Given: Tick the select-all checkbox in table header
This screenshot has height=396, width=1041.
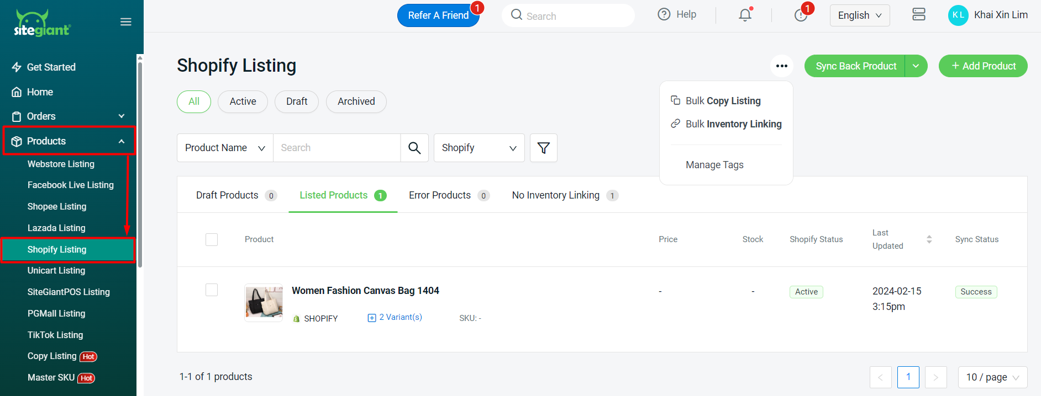Looking at the screenshot, I should coord(212,239).
